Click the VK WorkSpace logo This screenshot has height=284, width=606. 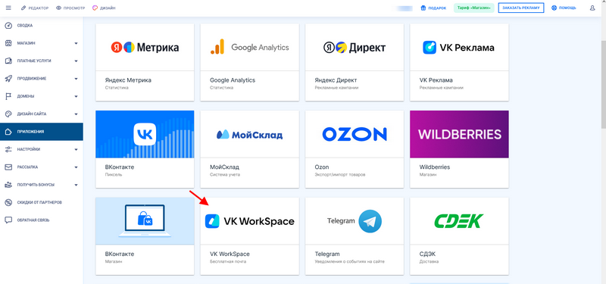(x=250, y=221)
